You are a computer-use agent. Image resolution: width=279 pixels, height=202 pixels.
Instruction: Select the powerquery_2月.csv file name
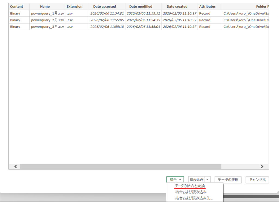(47, 20)
